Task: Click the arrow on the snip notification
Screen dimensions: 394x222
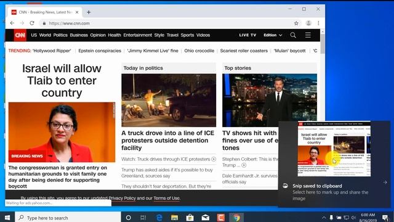Action: [x=385, y=183]
